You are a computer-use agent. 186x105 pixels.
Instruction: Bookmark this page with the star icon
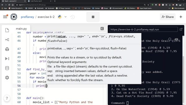tap(148, 5)
